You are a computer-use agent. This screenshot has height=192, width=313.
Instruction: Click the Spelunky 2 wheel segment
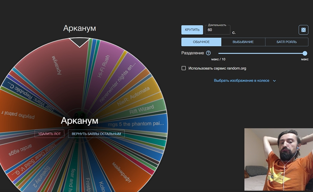tap(41, 177)
